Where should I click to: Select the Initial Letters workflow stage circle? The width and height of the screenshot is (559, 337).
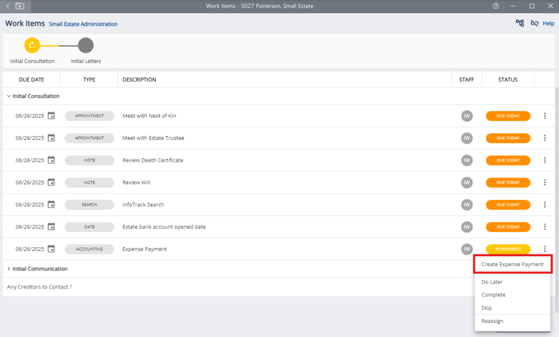pyautogui.click(x=86, y=45)
